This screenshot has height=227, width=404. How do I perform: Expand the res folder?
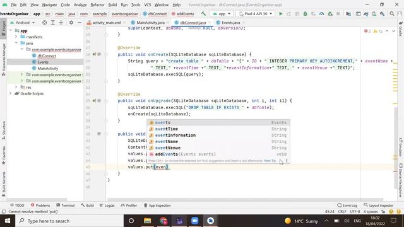click(16, 87)
